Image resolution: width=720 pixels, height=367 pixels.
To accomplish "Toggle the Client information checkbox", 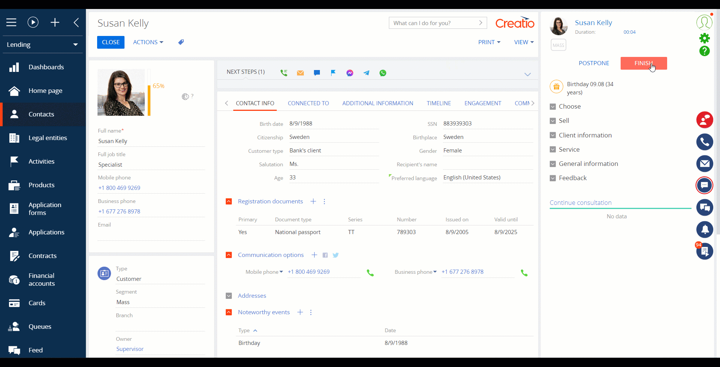I will tap(553, 135).
